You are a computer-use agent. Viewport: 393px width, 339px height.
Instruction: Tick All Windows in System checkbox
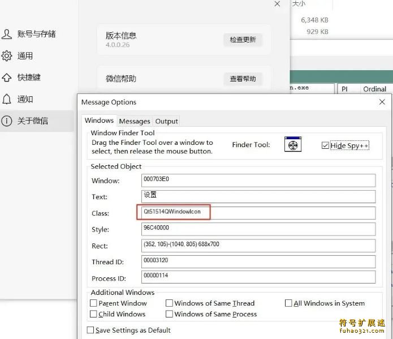[x=288, y=303]
